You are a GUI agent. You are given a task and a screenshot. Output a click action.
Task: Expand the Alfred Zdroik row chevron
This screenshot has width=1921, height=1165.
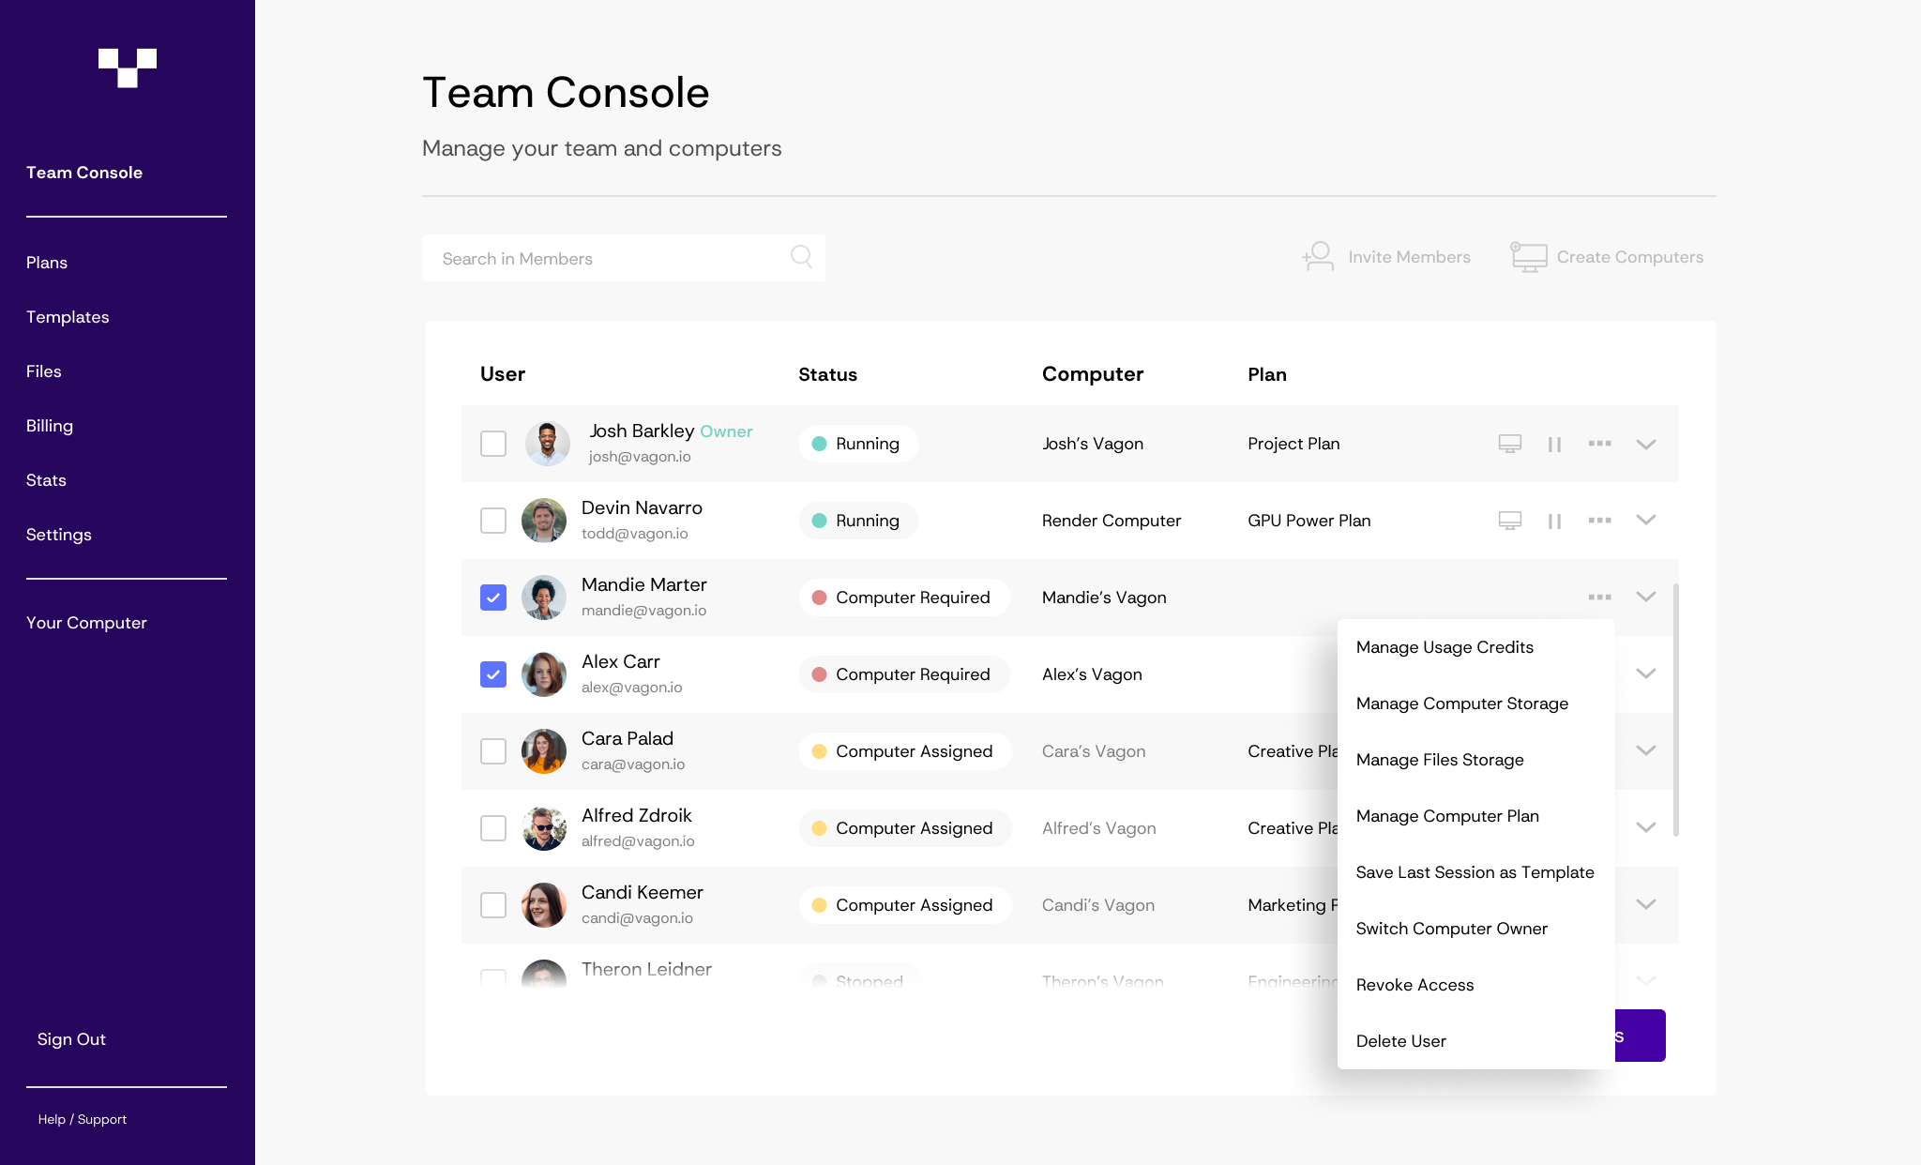pyautogui.click(x=1645, y=828)
